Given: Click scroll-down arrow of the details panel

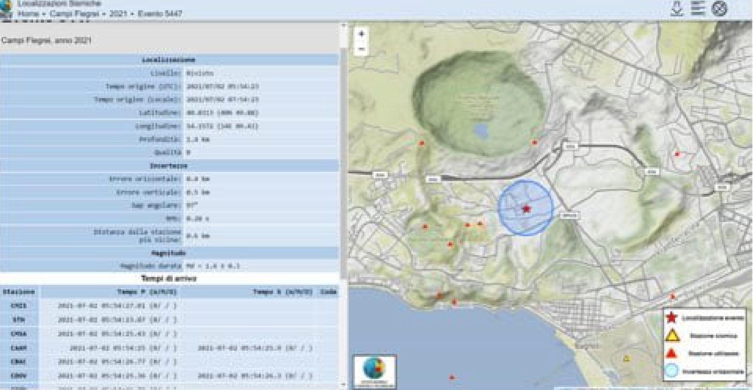Looking at the screenshot, I should 344,385.
